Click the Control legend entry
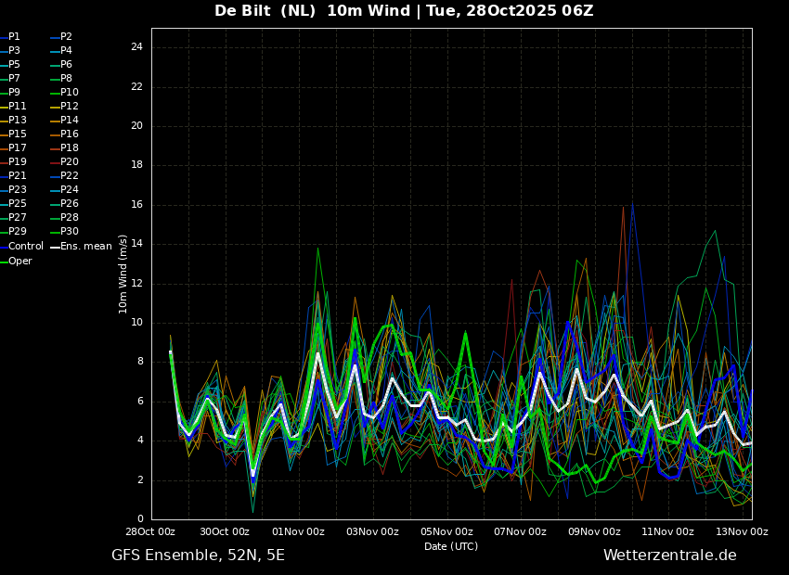Viewport: 789px width, 575px height. pos(21,247)
